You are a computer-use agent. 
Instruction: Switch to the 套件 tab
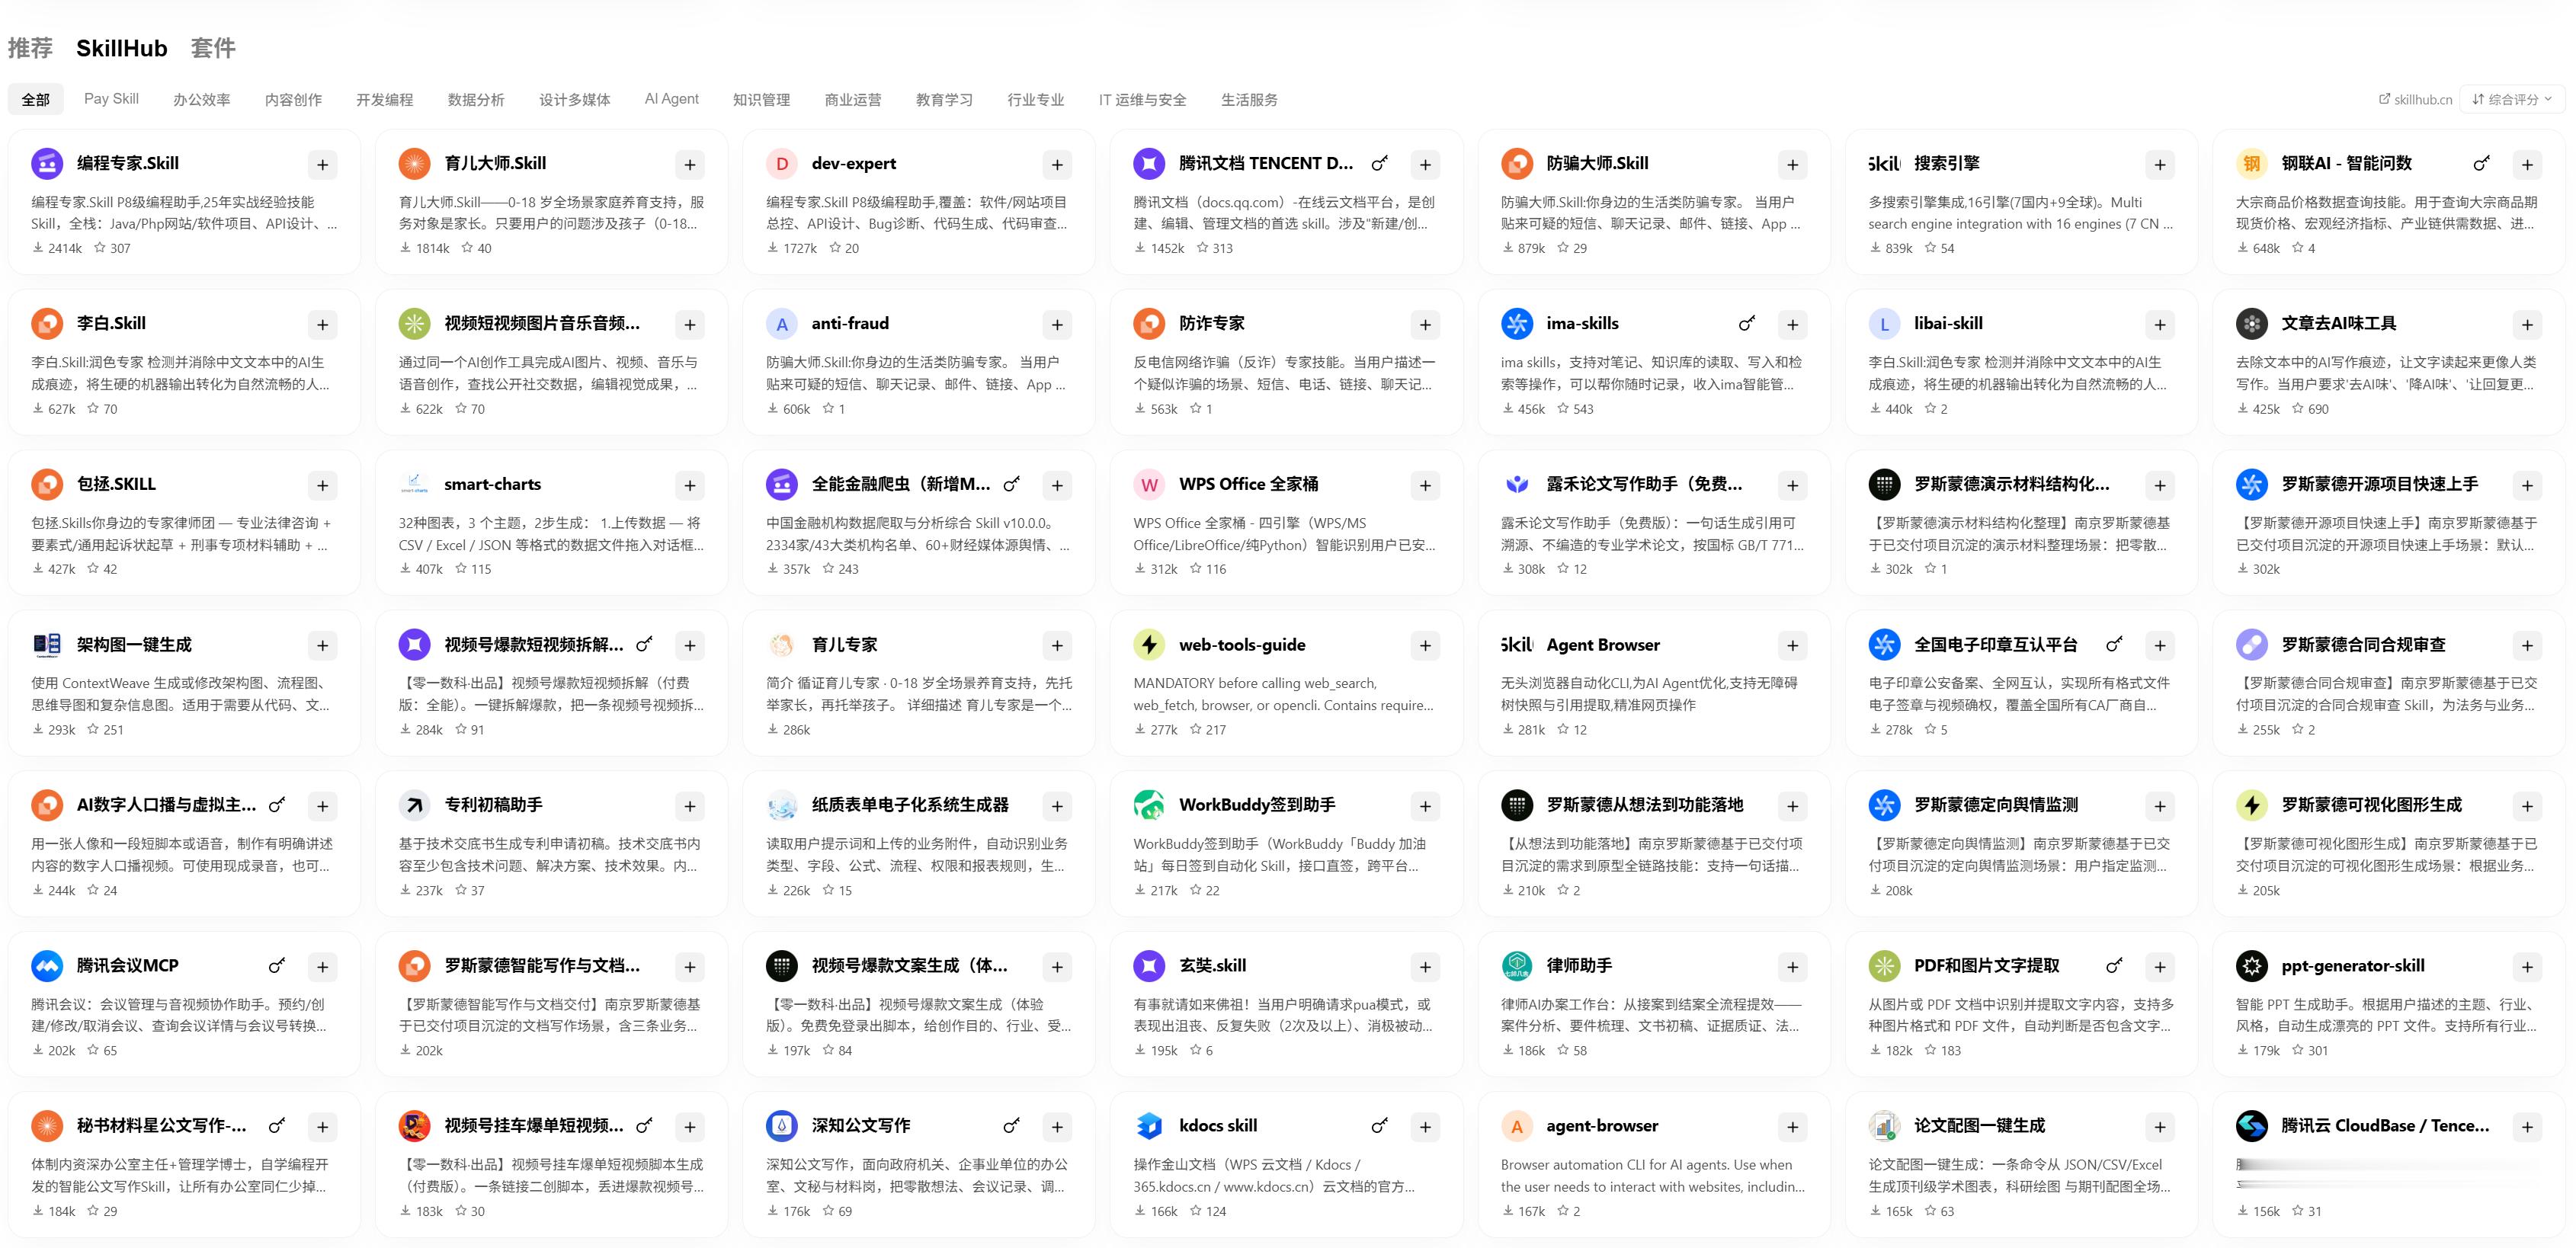pos(213,48)
